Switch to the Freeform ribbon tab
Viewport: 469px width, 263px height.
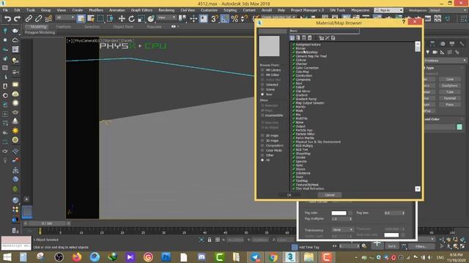64,27
